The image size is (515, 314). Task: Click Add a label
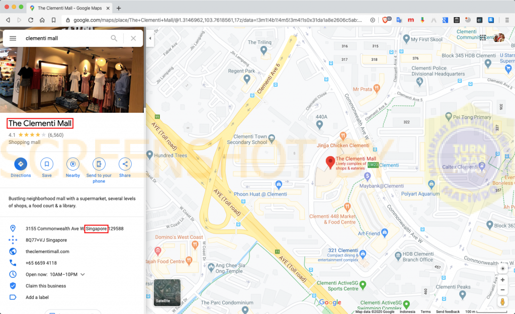click(37, 297)
